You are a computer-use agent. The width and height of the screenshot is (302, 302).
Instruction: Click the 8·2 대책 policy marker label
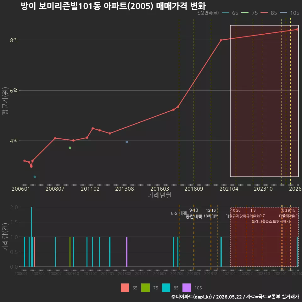(x=179, y=213)
